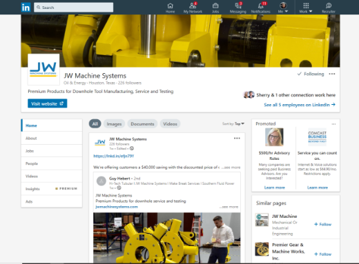The height and width of the screenshot is (264, 359).
Task: Switch to the People tab in sidebar
Action: click(52, 163)
